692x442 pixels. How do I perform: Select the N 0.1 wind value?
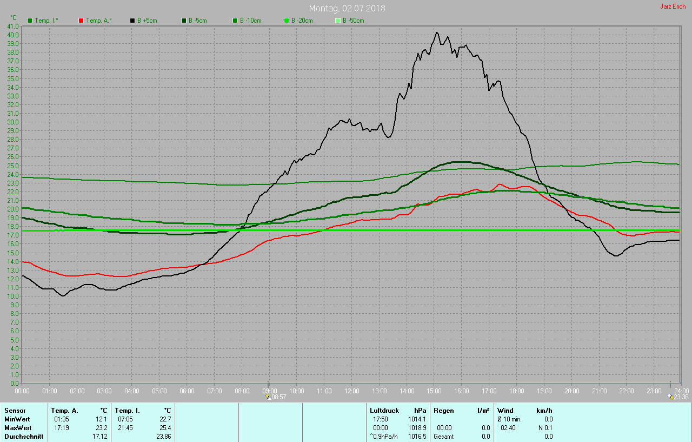tap(545, 428)
